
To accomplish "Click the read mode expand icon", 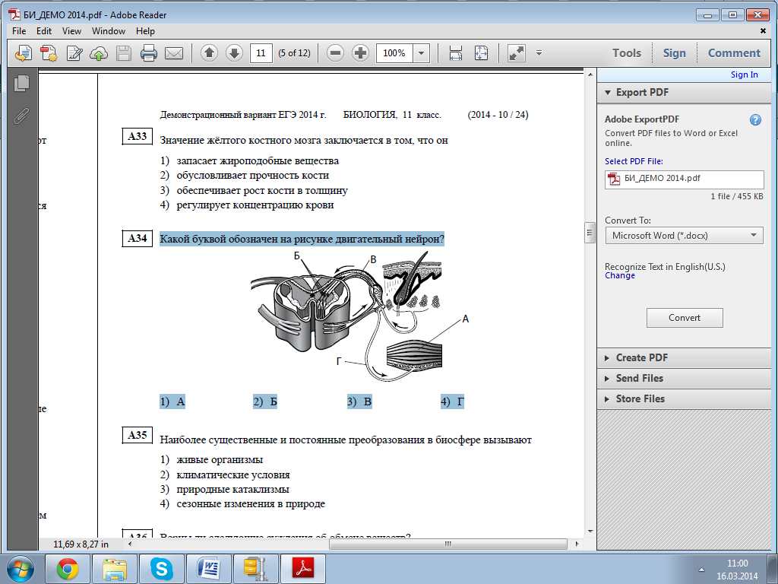I will (x=517, y=52).
